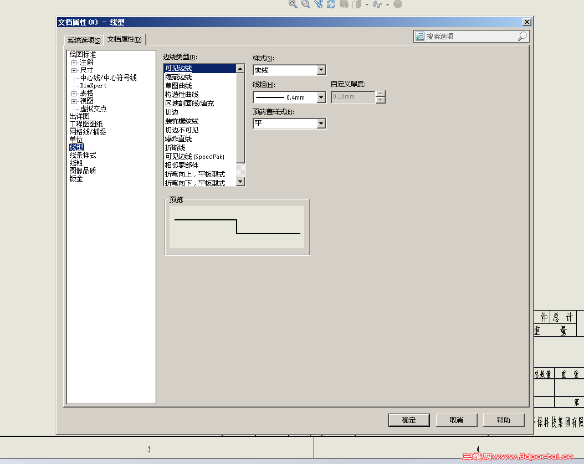The image size is (584, 464).
Task: Select 线条样式 in the tree
Action: point(83,155)
